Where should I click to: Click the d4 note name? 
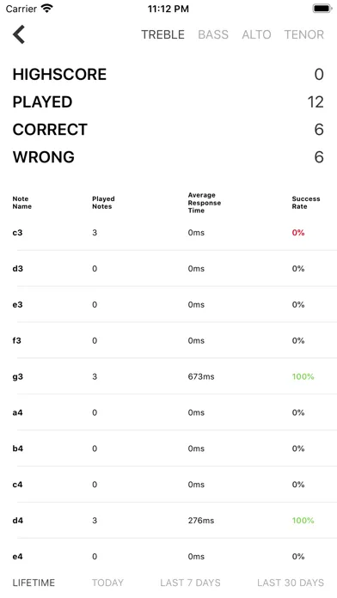click(17, 521)
